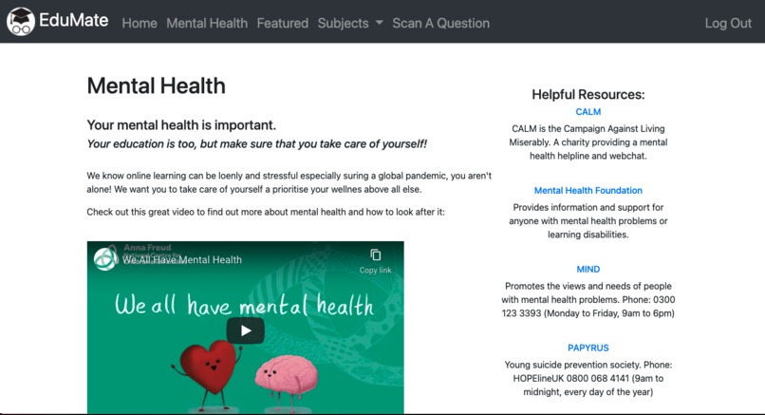Click 'Your mental health is important.' text

coord(181,125)
